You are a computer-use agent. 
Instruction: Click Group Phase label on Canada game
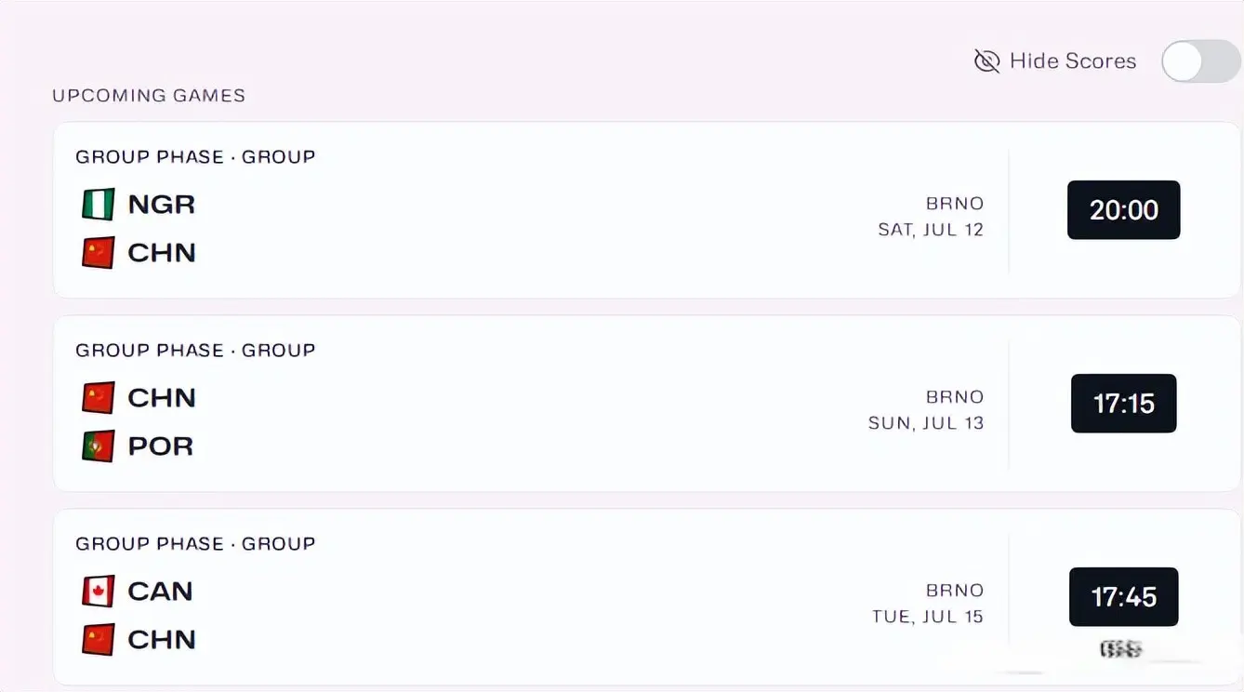click(150, 544)
